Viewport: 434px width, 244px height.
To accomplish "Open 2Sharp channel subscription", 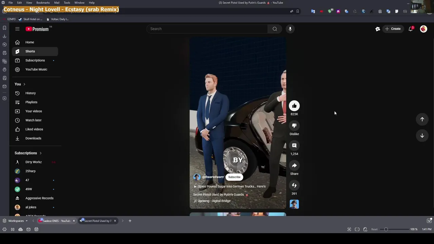I will tap(35, 171).
